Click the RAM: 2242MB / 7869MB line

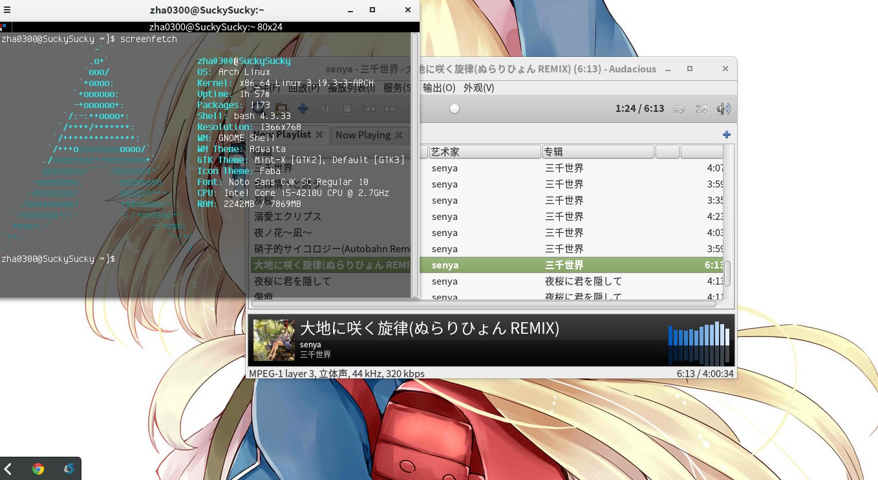[250, 204]
